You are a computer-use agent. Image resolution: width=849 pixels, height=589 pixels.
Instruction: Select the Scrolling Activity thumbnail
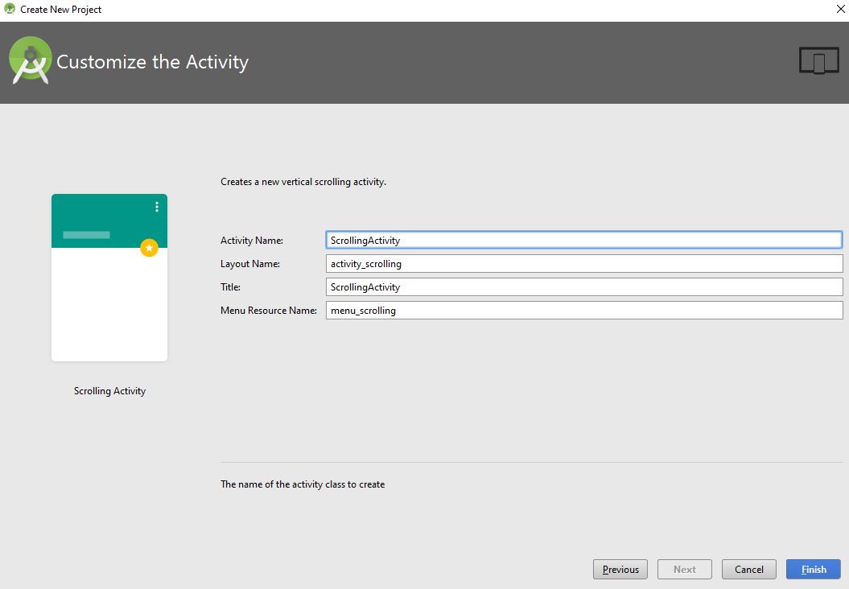pyautogui.click(x=109, y=276)
